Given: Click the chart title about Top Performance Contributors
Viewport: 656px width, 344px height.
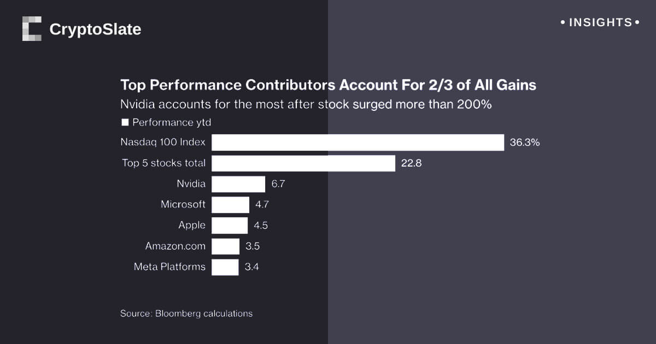Looking at the screenshot, I should point(328,85).
